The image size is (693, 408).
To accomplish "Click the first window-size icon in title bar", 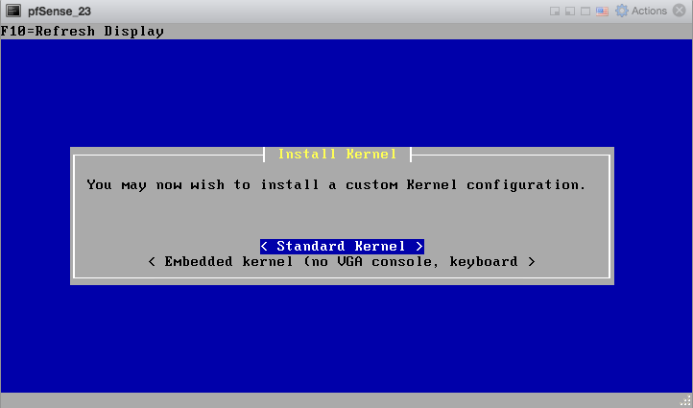I will [x=555, y=11].
